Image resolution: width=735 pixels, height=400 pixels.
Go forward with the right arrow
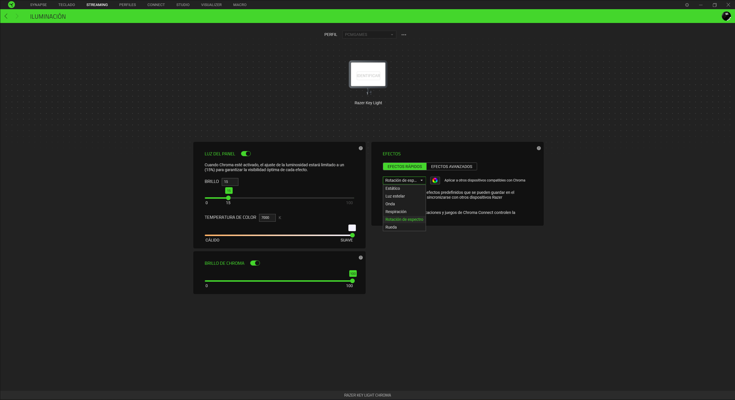pos(17,16)
